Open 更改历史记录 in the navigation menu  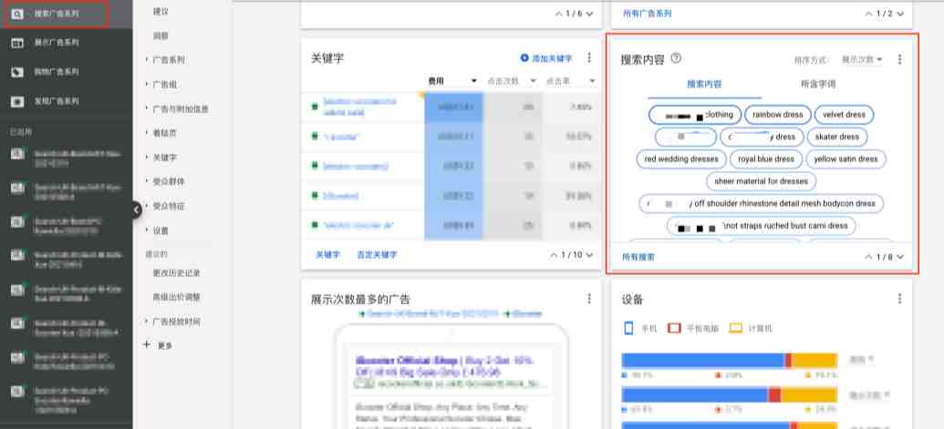[176, 272]
